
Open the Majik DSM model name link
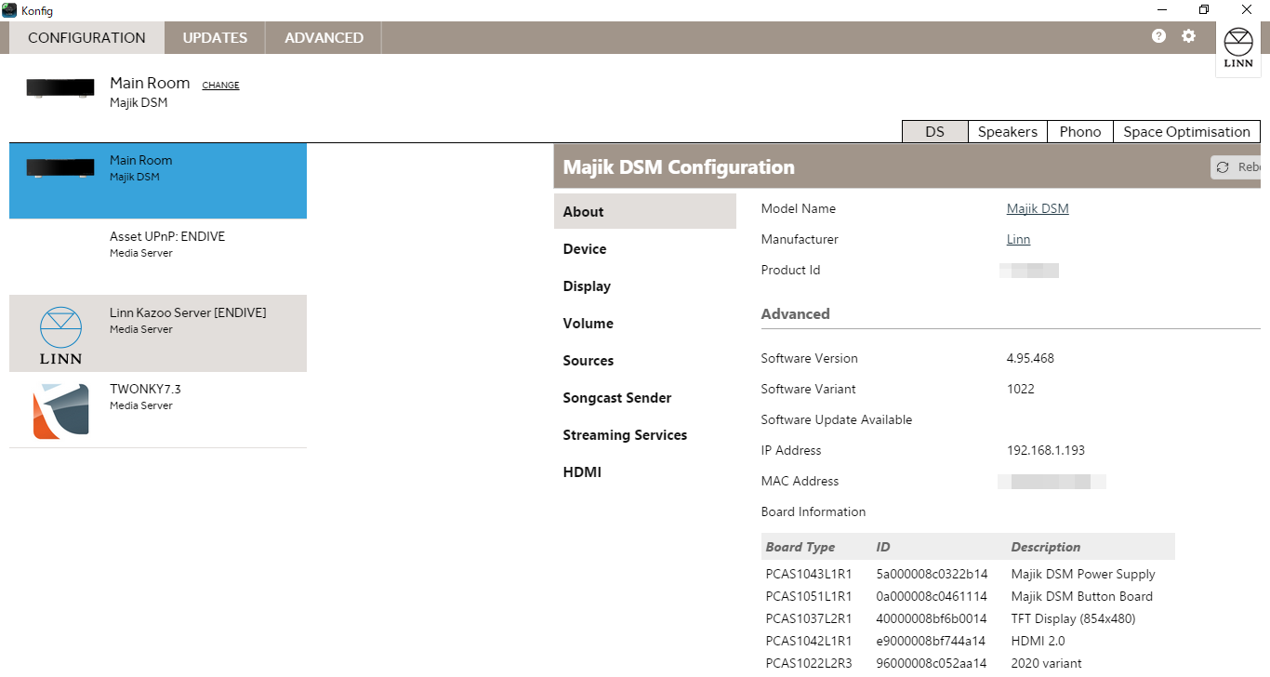[1038, 208]
